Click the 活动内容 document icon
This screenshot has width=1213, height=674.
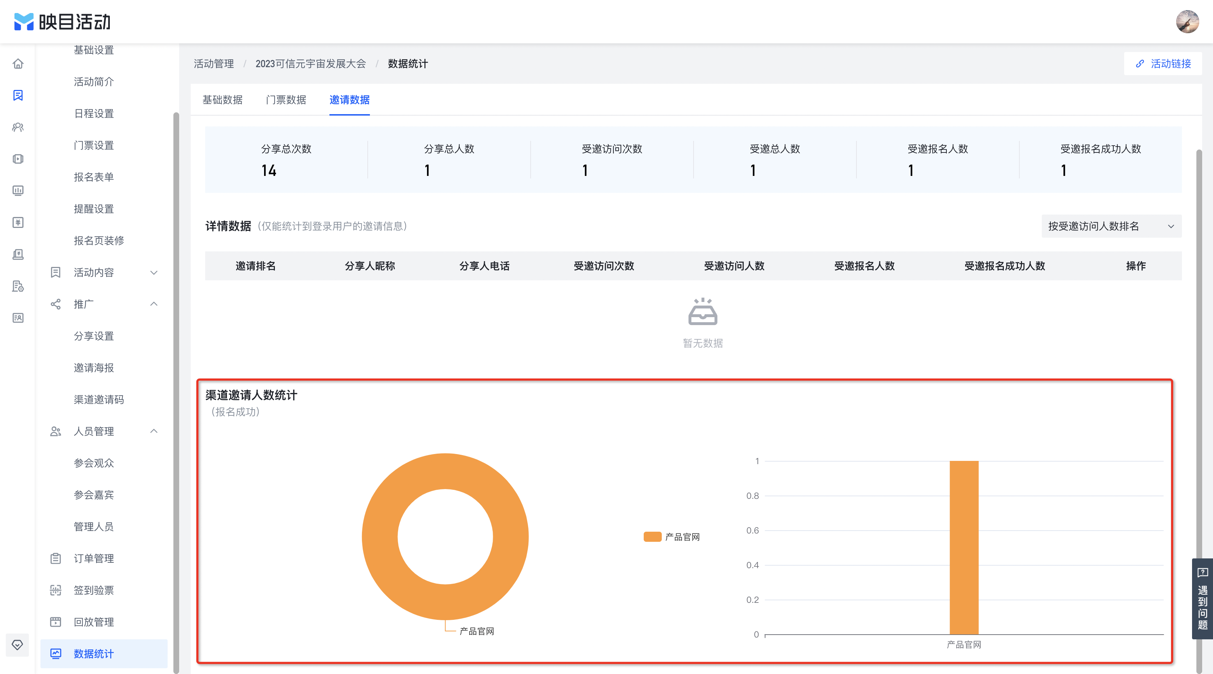point(56,272)
